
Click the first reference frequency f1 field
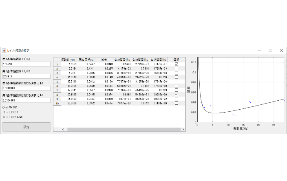tap(26, 64)
